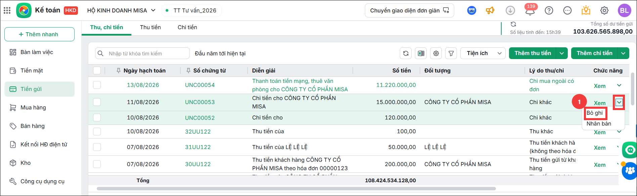Tick checkbox for row UNC00053
Screen dimensions: 637x196
point(97,102)
